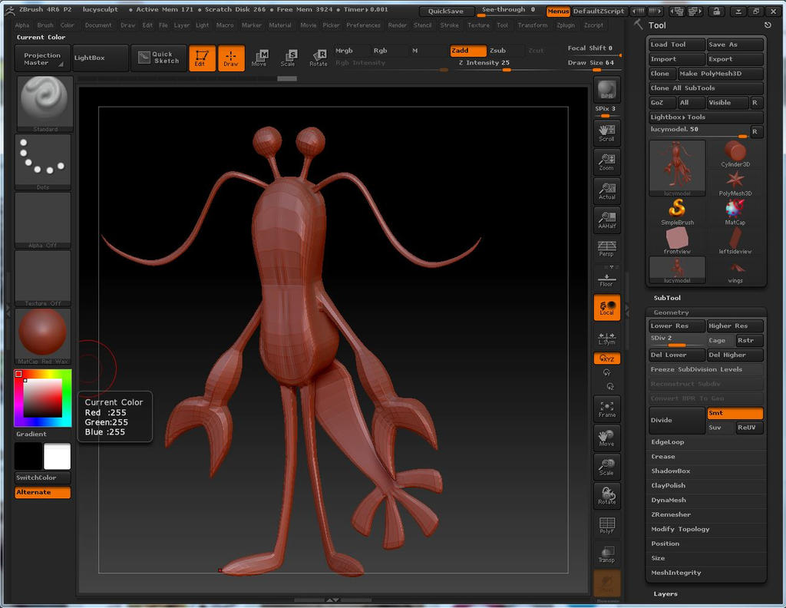Click the Rotate mode icon in top shelf
The width and height of the screenshot is (786, 608).
coord(319,58)
